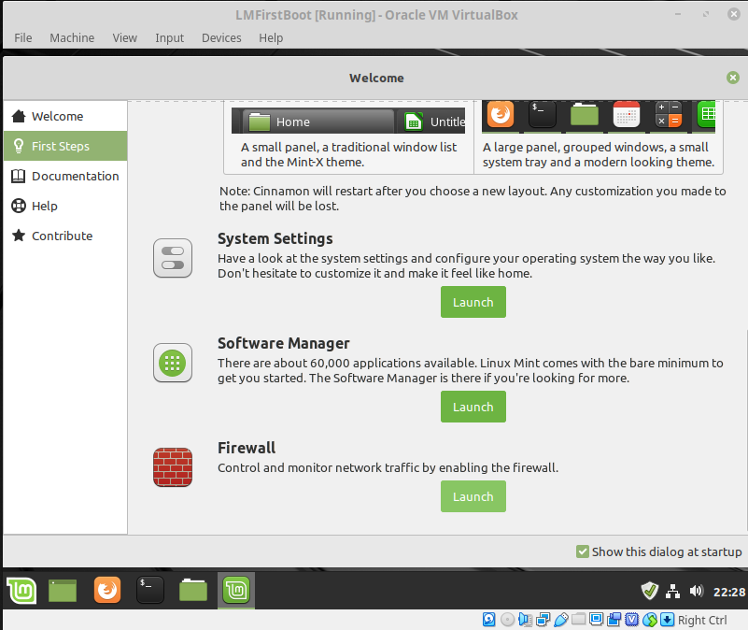Select the Welcome window taskbar icon
Screen dimensions: 748x630
point(236,591)
